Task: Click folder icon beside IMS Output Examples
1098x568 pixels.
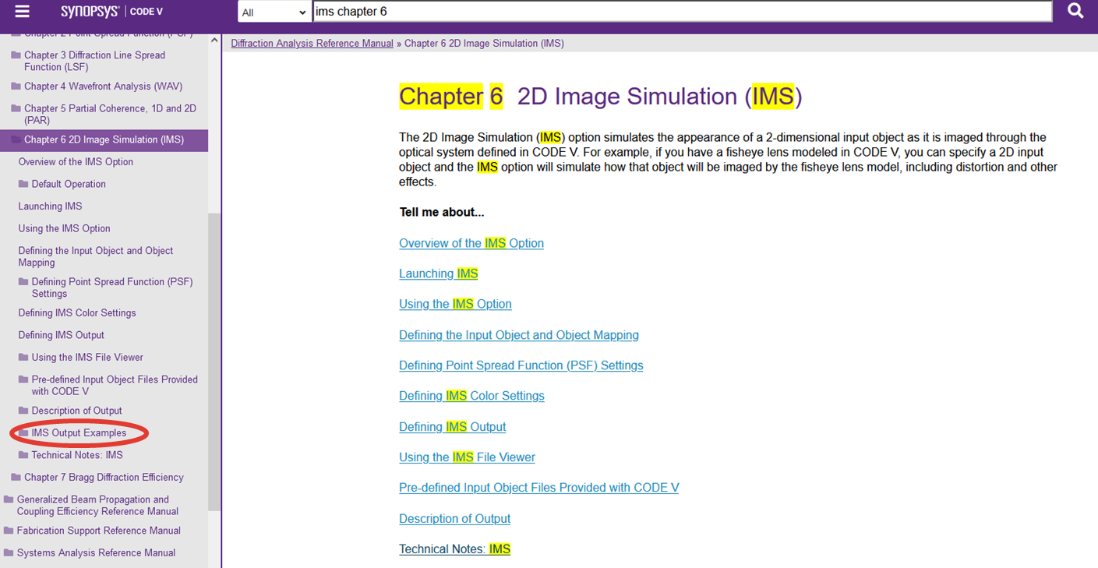Action: 23,433
